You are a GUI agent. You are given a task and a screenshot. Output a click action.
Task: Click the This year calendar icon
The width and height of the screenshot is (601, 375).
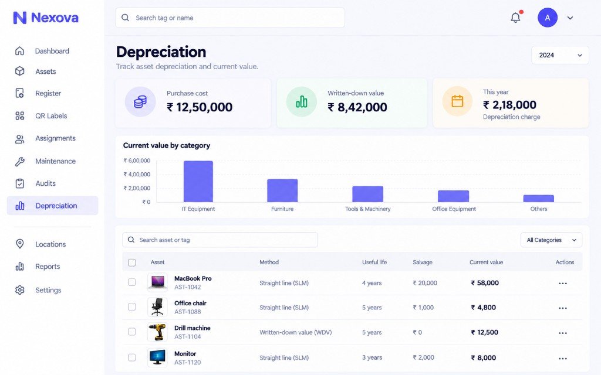(x=457, y=101)
